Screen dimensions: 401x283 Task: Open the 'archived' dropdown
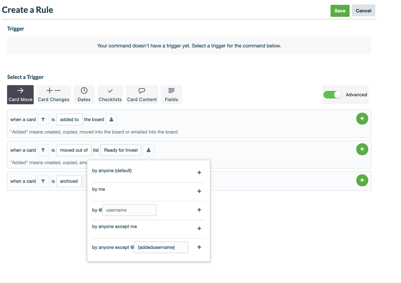click(69, 181)
